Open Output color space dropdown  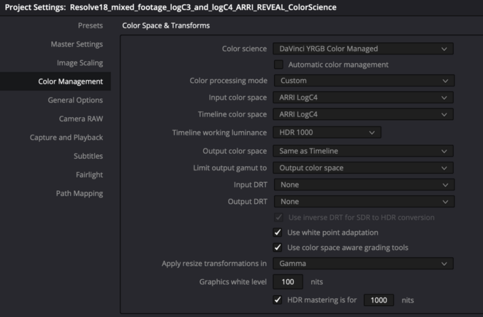(363, 151)
